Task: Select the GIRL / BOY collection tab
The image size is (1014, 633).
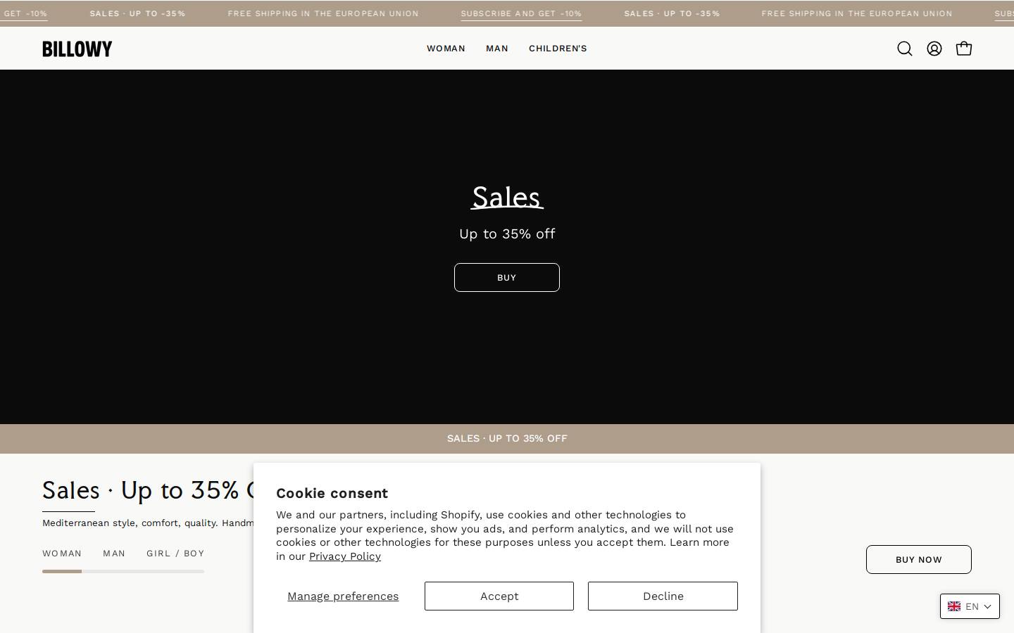Action: 175,554
